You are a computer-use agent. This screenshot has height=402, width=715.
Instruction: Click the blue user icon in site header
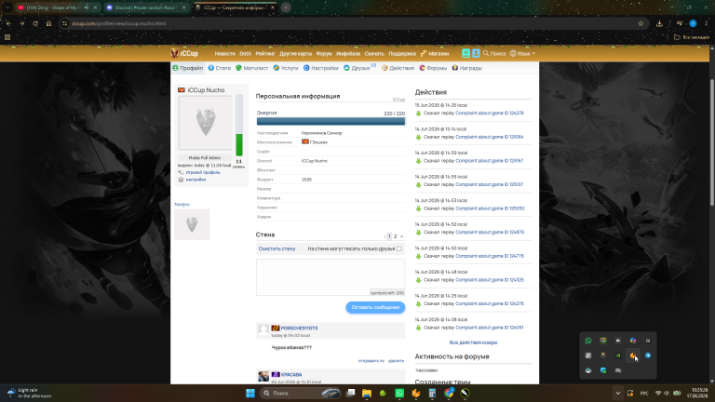point(476,53)
